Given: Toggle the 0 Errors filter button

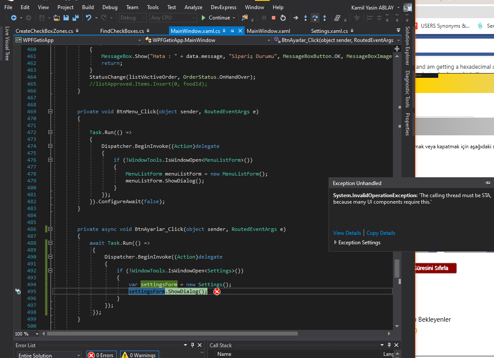Looking at the screenshot, I should pyautogui.click(x=101, y=355).
